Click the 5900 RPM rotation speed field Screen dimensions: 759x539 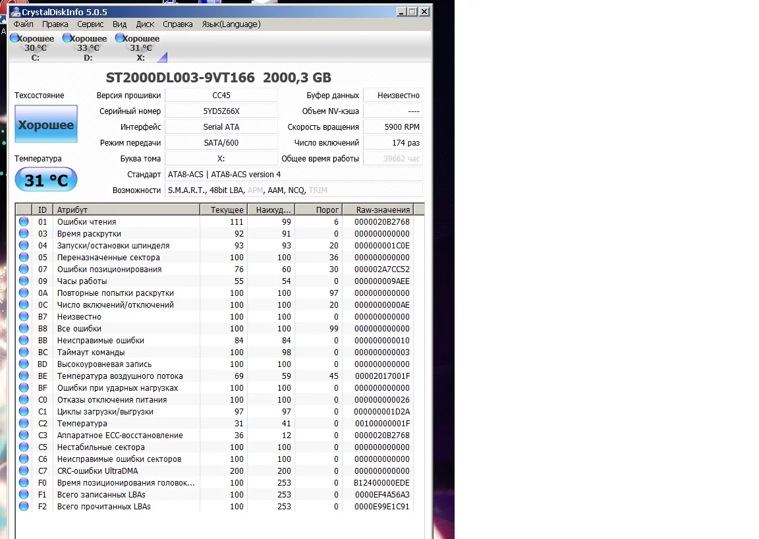[393, 127]
